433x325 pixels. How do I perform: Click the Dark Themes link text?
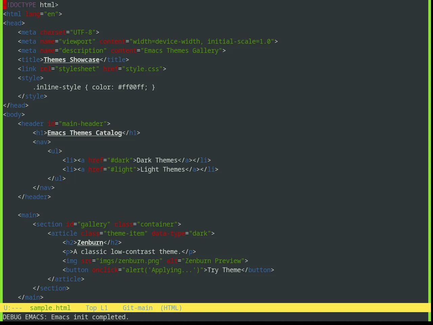(157, 160)
